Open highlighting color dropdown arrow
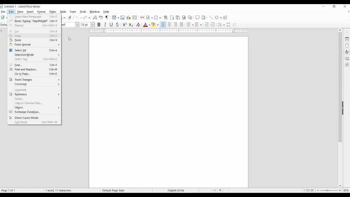The image size is (350, 197). [158, 25]
